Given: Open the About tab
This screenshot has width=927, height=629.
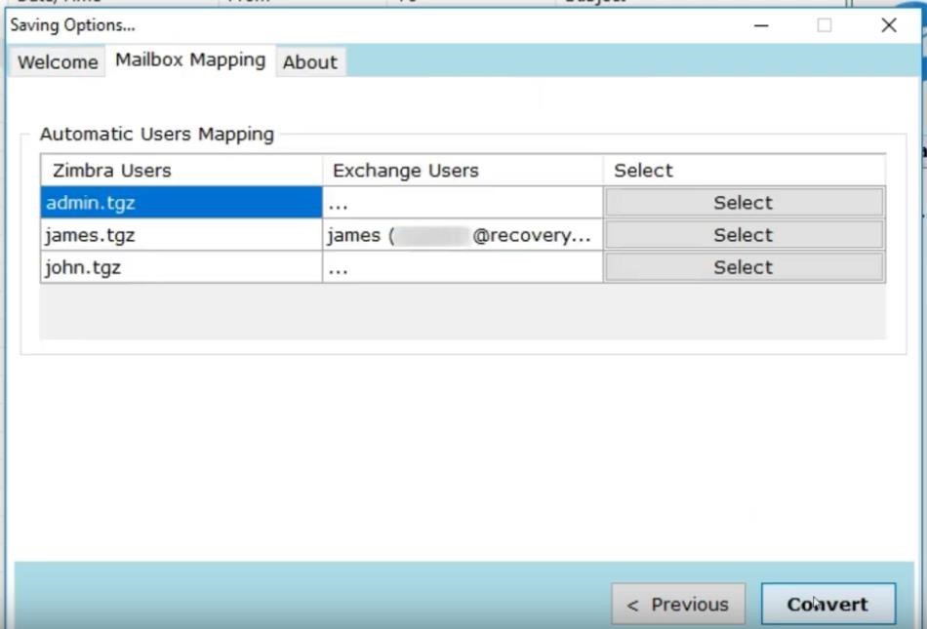Looking at the screenshot, I should pyautogui.click(x=310, y=62).
